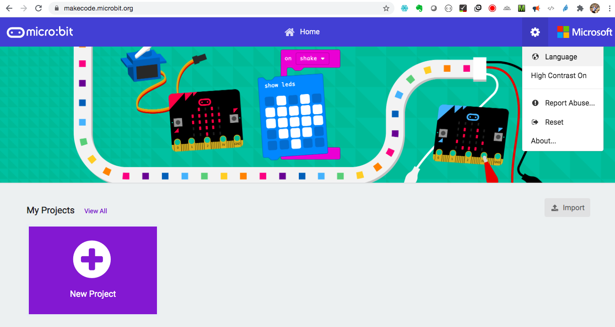Viewport: 615px width, 327px height.
Task: Click the red record-button extension
Action: (x=492, y=8)
